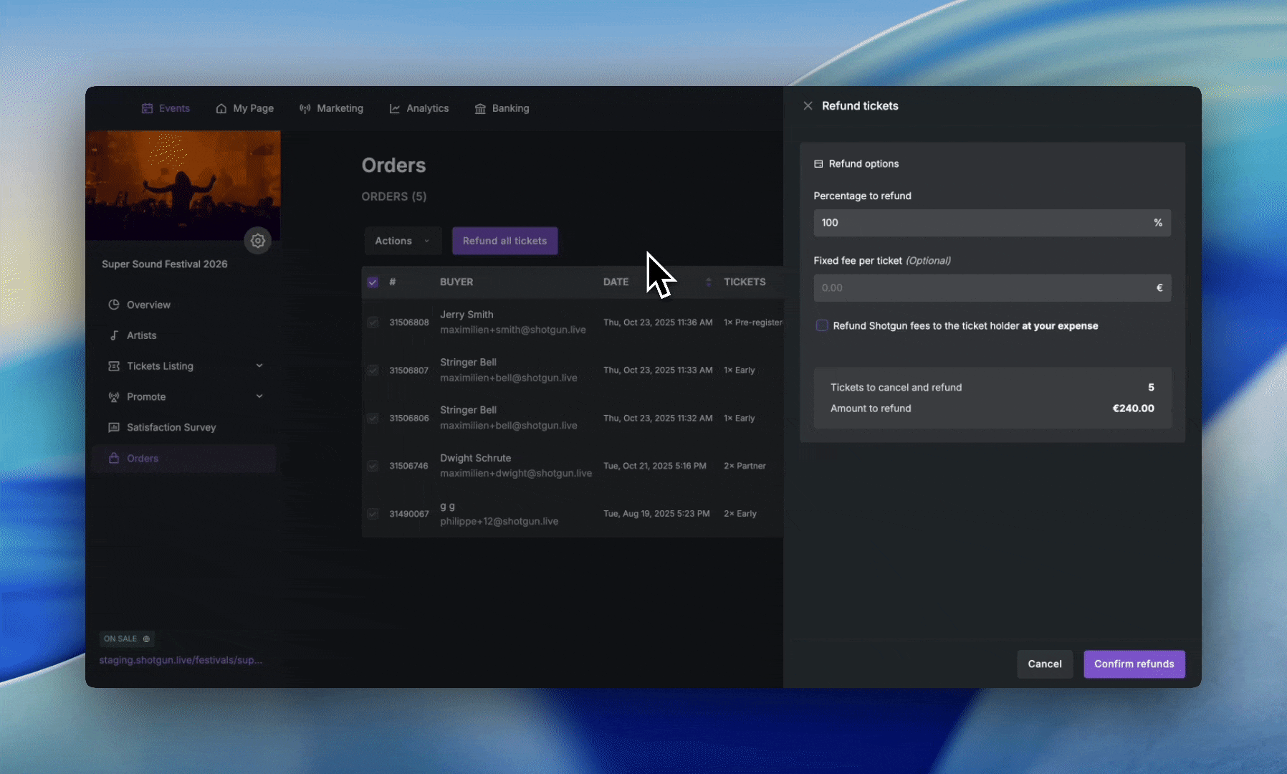Close the Refund tickets panel
The image size is (1287, 774).
(808, 106)
